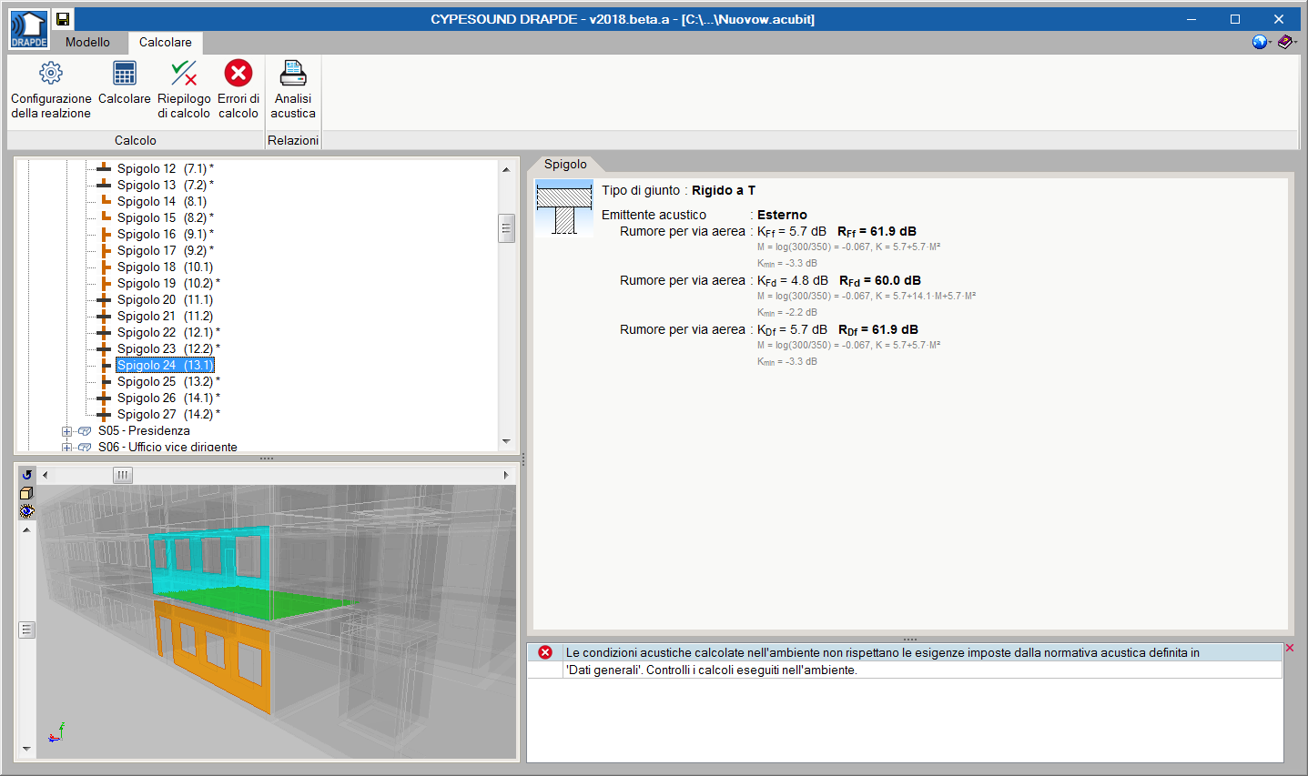This screenshot has width=1308, height=776.
Task: Click the Esterno emittente acustico value
Action: point(782,215)
